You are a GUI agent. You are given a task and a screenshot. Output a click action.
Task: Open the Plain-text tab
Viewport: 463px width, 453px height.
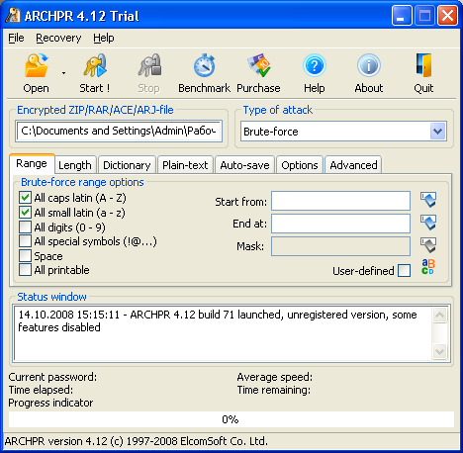pos(185,165)
